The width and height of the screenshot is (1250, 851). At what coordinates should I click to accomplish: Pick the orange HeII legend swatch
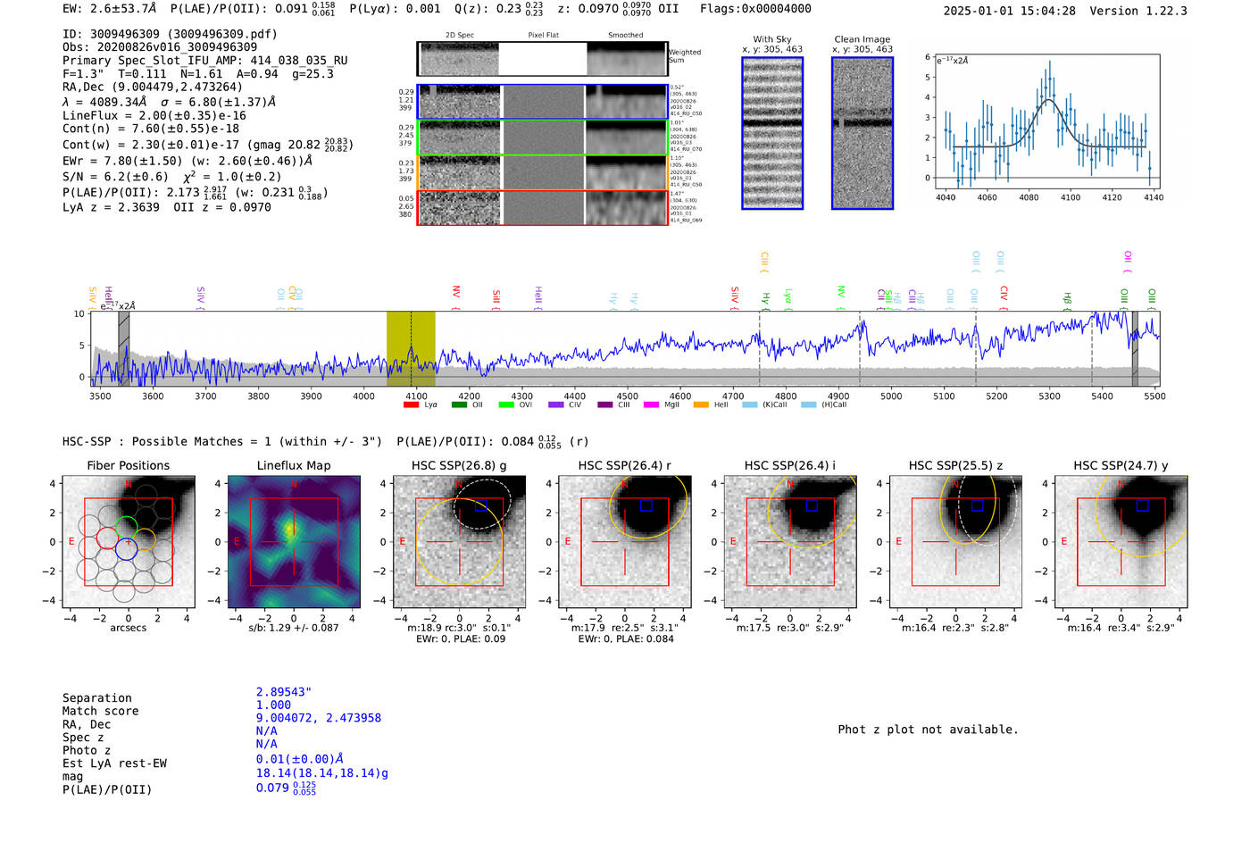(x=701, y=405)
